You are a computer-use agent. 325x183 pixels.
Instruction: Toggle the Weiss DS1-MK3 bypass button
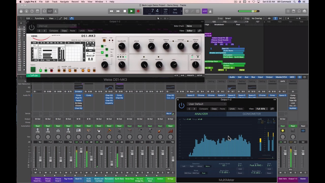[33, 69]
